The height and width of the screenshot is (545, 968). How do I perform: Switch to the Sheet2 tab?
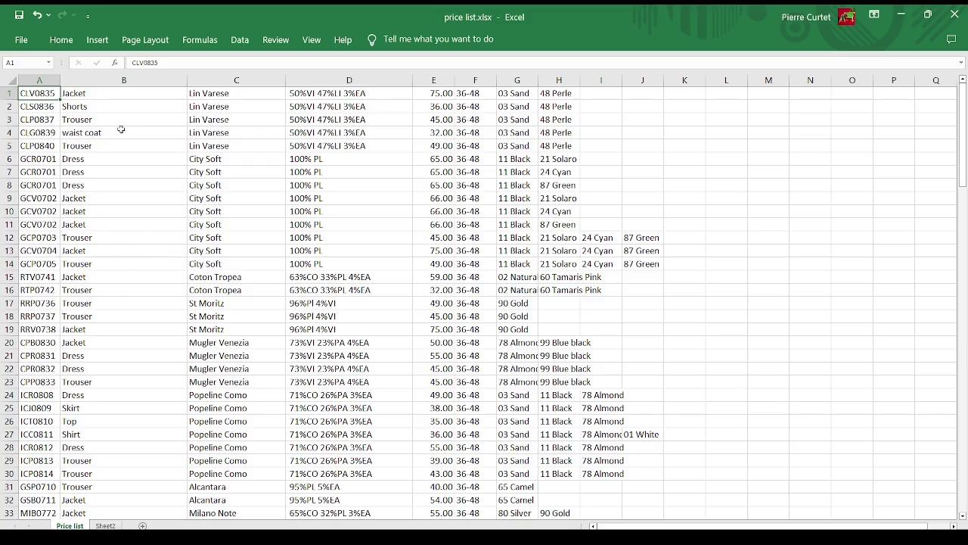pos(104,525)
